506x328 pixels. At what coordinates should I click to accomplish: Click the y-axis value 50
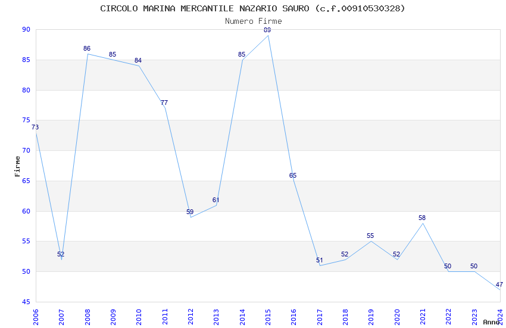(x=26, y=272)
